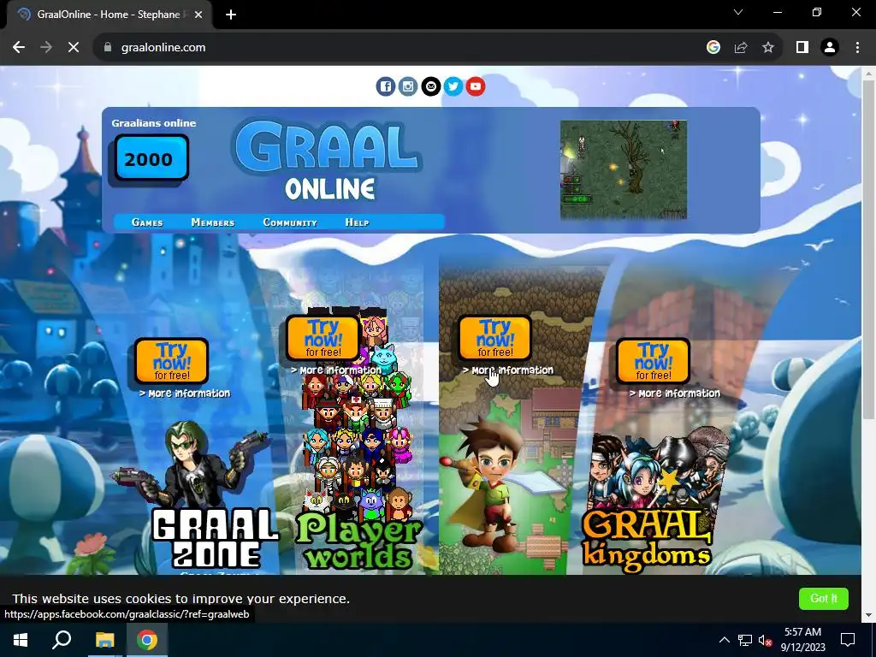Click the page vertical scrollbar thumb

pos(868,249)
